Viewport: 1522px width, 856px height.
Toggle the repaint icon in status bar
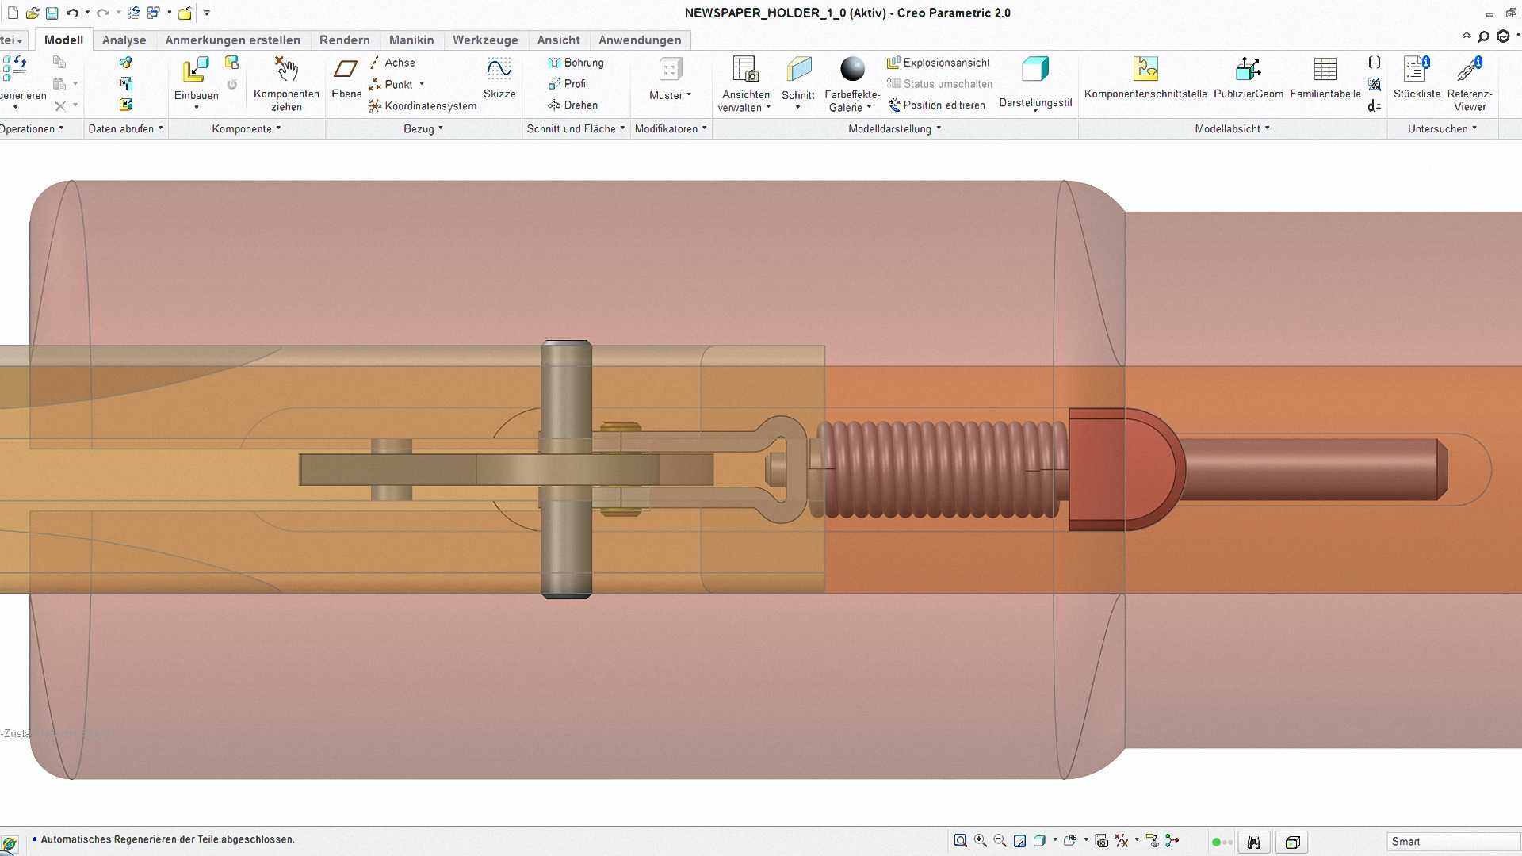(1020, 841)
